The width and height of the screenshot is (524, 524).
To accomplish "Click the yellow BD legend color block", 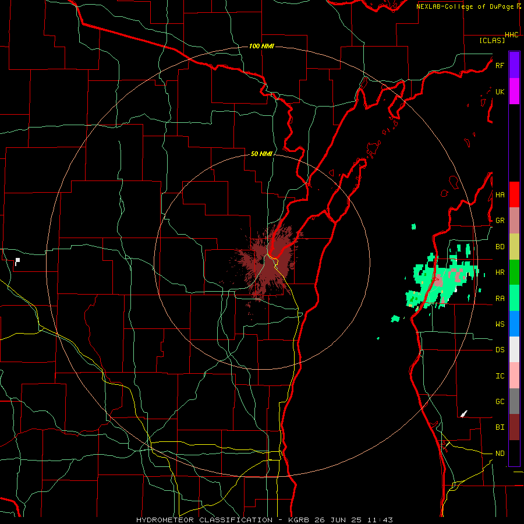I will click(514, 247).
